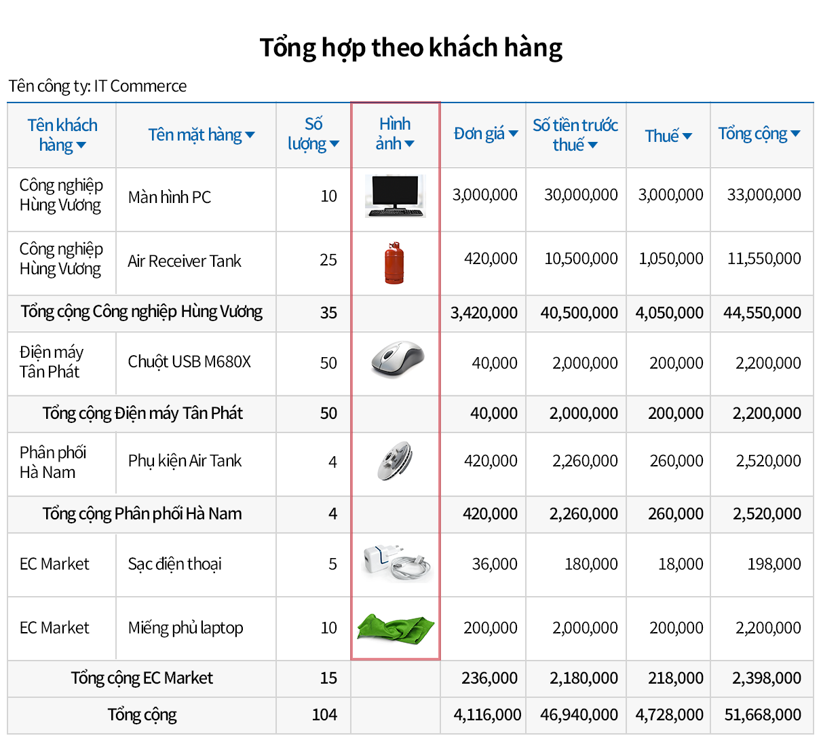Select the Chuột USB M680X cell
The image size is (821, 740).
click(x=189, y=362)
